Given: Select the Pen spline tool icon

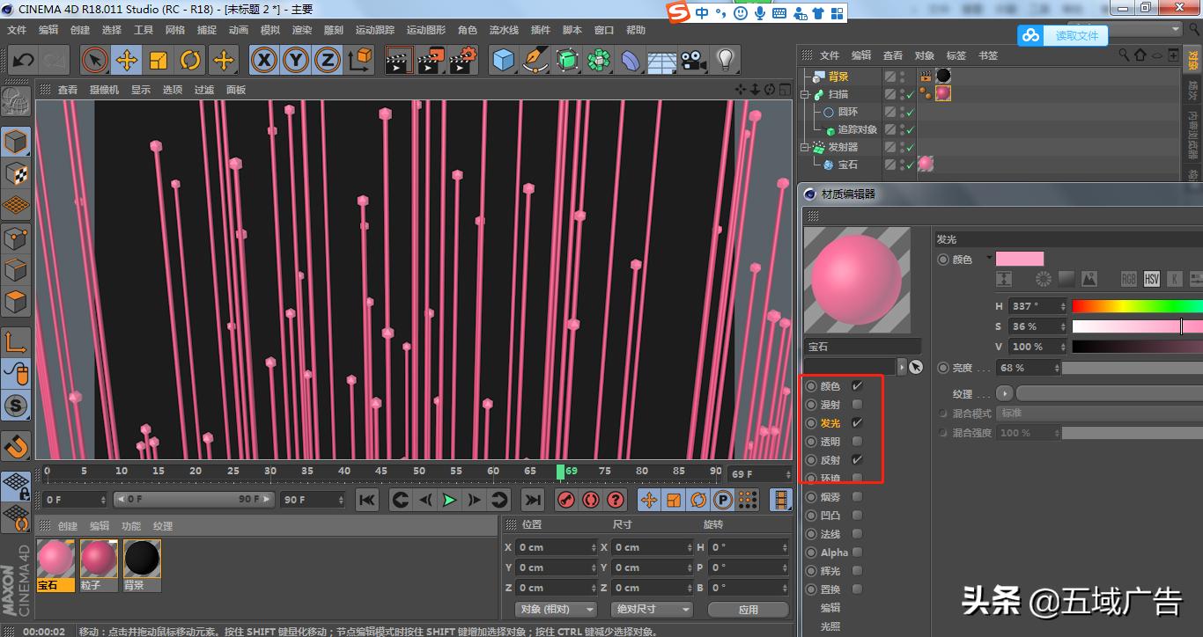Looking at the screenshot, I should pyautogui.click(x=535, y=60).
